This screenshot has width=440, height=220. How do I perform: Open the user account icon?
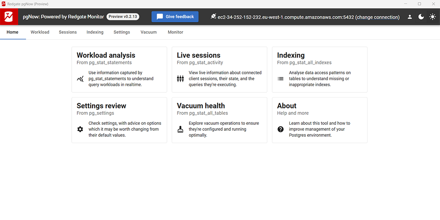[410, 17]
